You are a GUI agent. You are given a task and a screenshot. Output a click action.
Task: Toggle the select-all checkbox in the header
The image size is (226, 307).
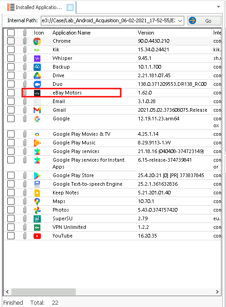coord(11,33)
